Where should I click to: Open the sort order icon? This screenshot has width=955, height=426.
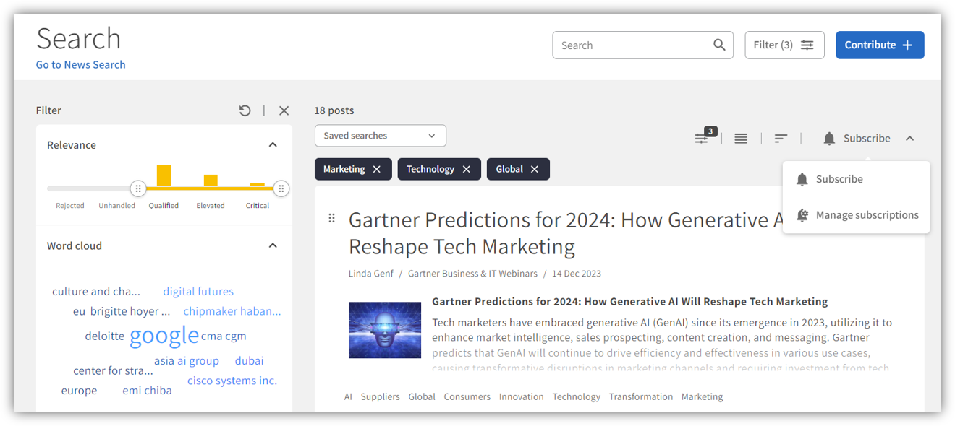[781, 138]
